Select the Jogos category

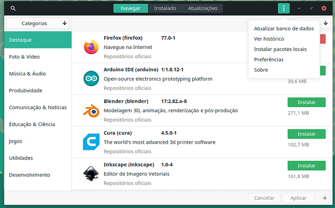[x=38, y=141]
